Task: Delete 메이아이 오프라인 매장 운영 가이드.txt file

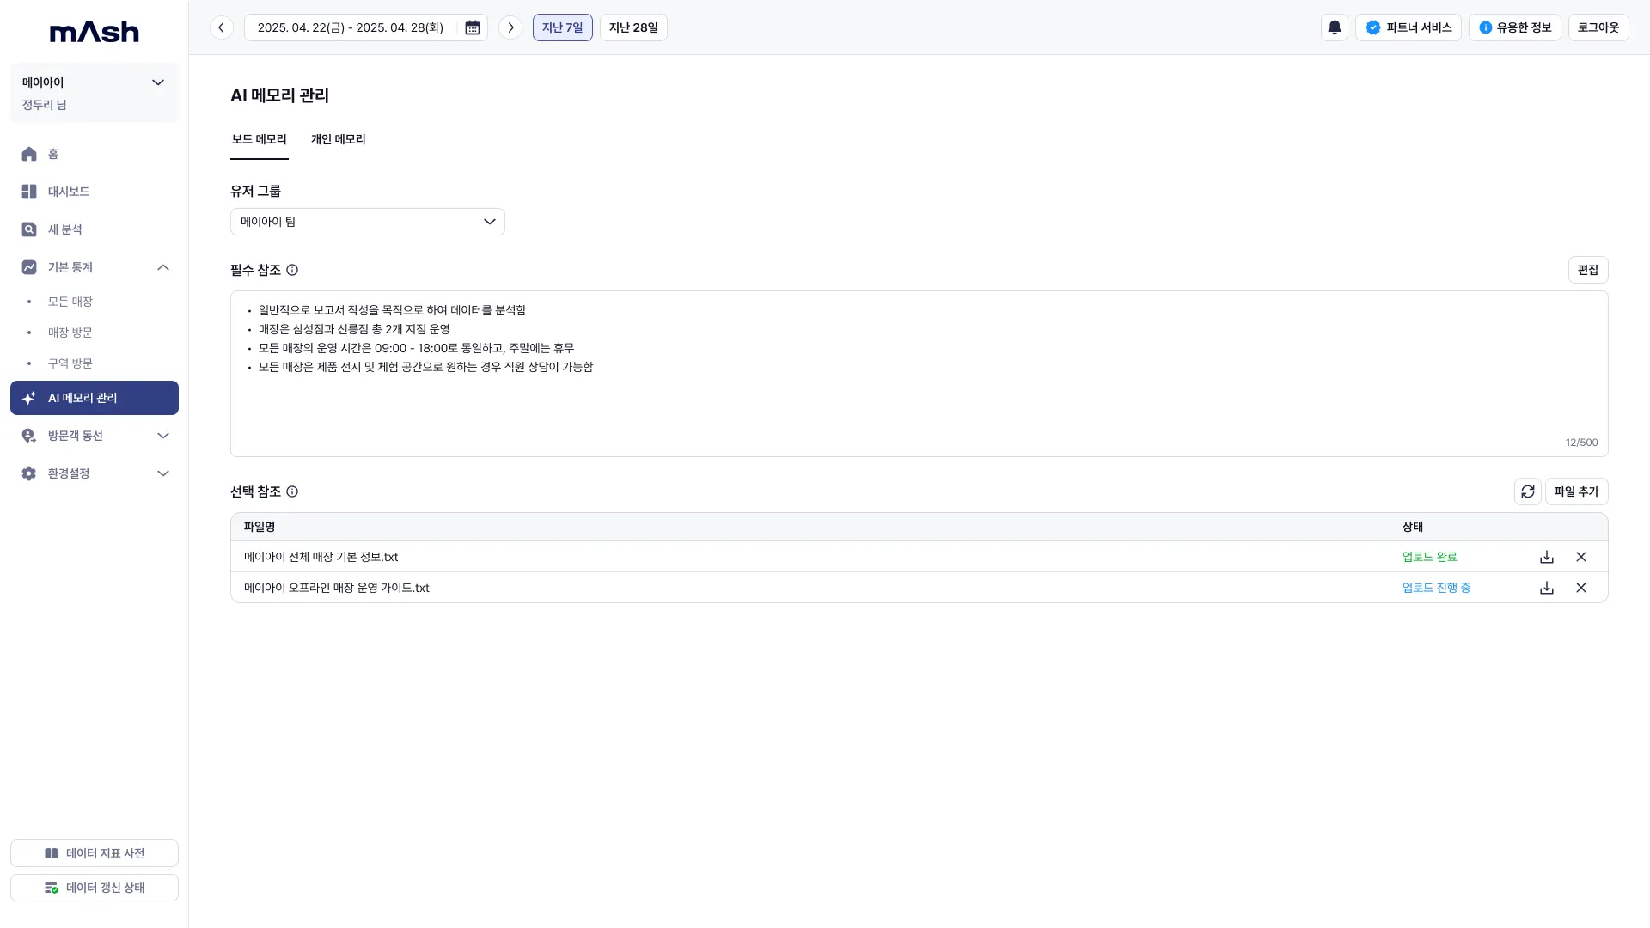Action: point(1581,588)
